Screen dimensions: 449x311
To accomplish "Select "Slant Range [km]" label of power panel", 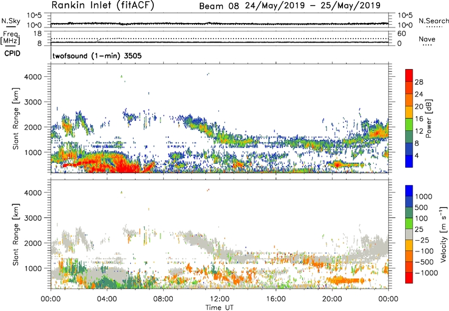I will [16, 118].
